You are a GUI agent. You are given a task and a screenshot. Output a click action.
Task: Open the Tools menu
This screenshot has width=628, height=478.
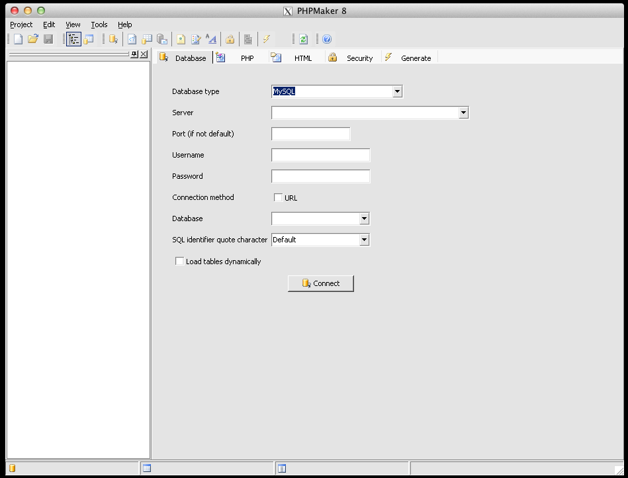[x=99, y=24]
